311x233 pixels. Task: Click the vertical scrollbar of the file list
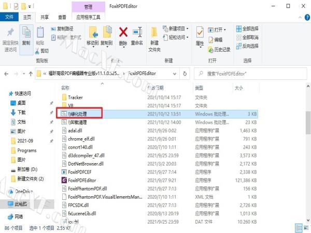coord(308,123)
